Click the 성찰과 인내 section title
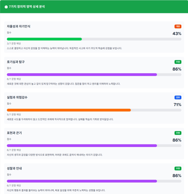Viewport: 188px width, 194px height. [x=14, y=168]
